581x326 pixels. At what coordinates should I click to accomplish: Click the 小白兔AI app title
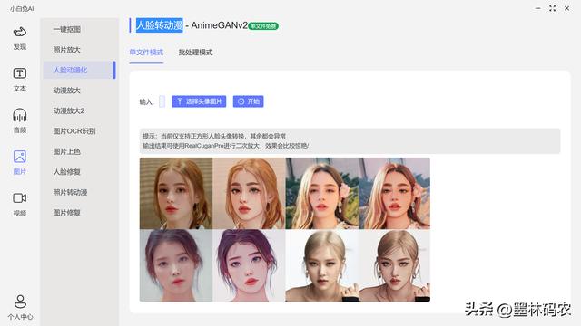[x=22, y=8]
